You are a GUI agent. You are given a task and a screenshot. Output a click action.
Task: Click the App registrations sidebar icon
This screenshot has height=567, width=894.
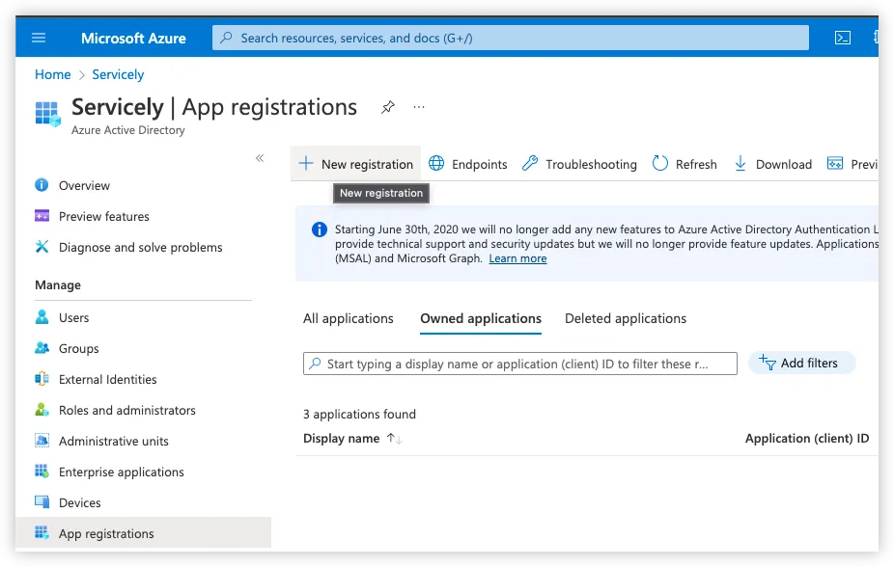pos(42,533)
